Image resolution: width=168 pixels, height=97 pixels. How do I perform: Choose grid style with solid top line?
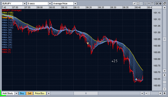(x=152, y=4)
